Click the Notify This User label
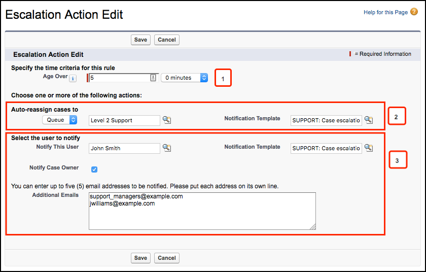The height and width of the screenshot is (272, 426). 57,147
